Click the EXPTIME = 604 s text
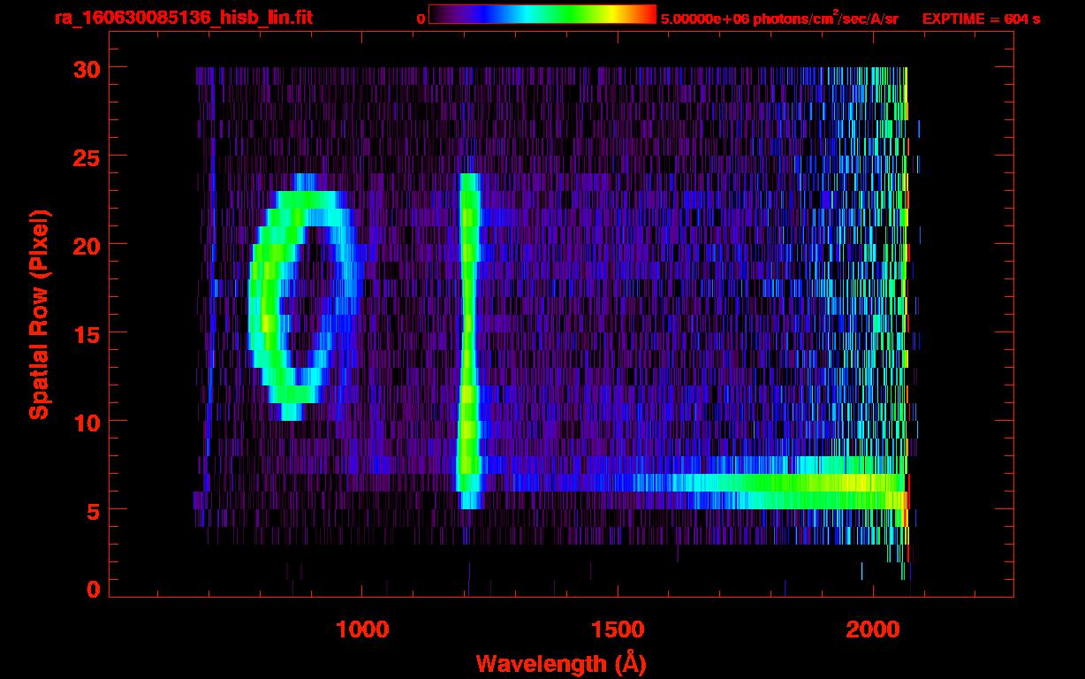 (981, 19)
